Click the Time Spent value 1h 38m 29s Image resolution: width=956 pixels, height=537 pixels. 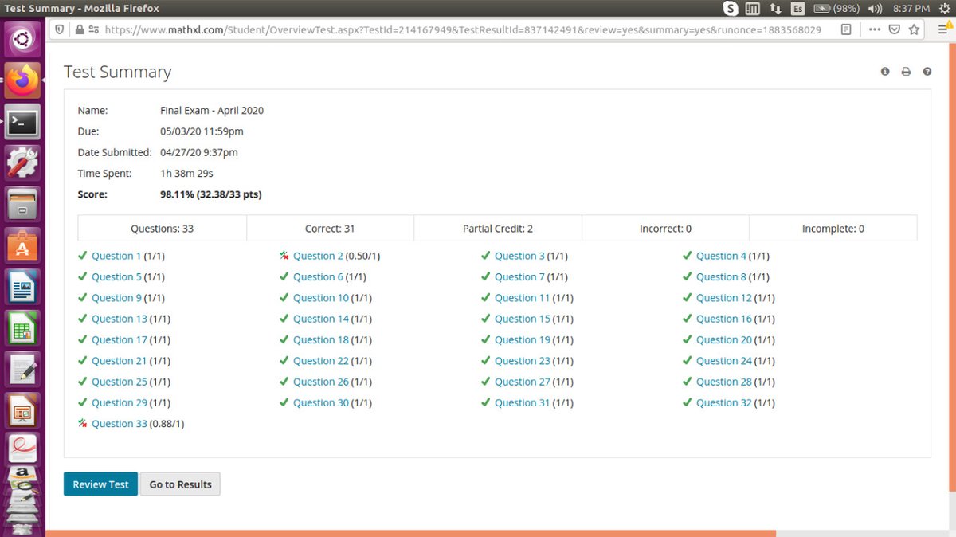[x=186, y=174]
